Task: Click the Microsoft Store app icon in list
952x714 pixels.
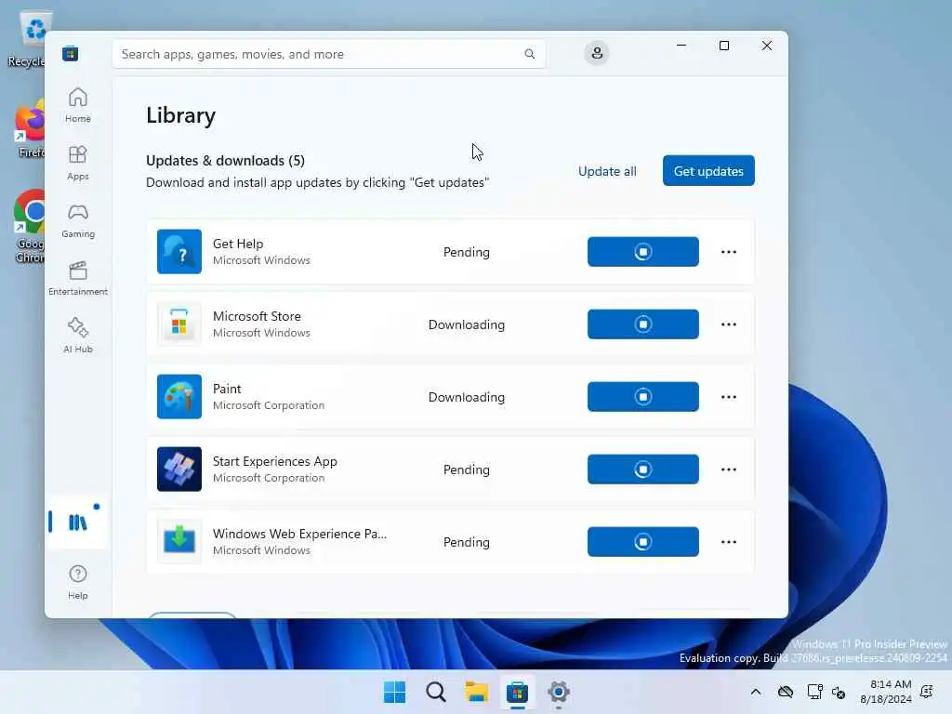Action: [179, 324]
